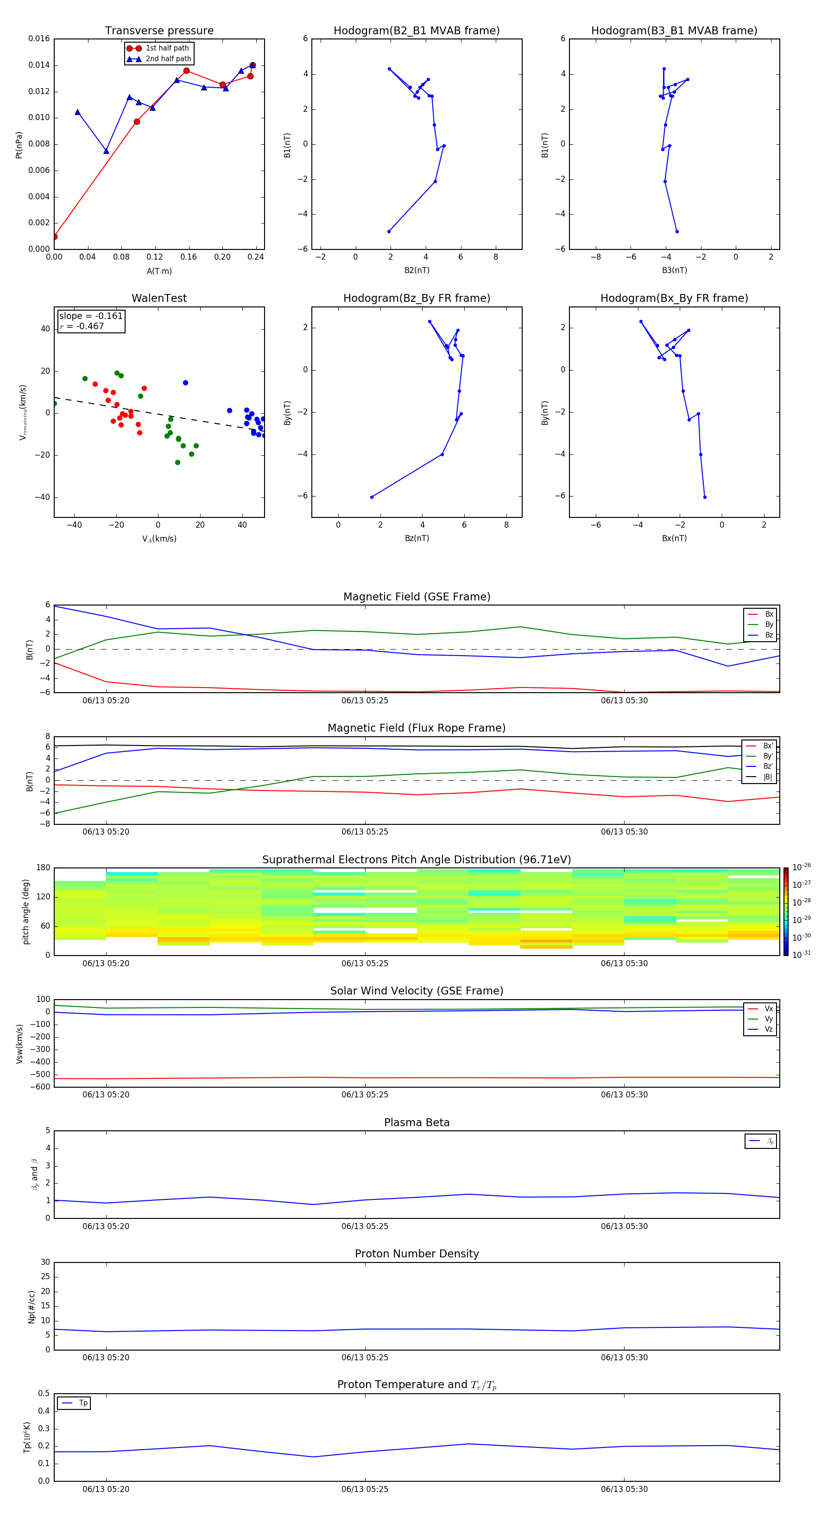Click the 06/13 05:20 tick under the GSE Magnetic Field plot
834x1530 pixels.
click(x=106, y=701)
